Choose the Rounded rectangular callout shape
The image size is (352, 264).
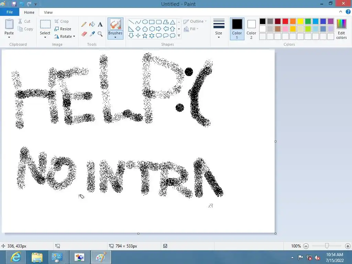[159, 35]
